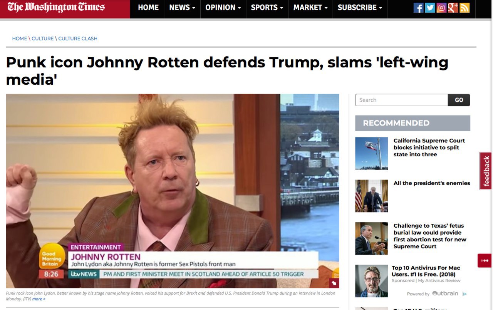
Task: Expand the NEWS dropdown menu
Action: tap(182, 8)
